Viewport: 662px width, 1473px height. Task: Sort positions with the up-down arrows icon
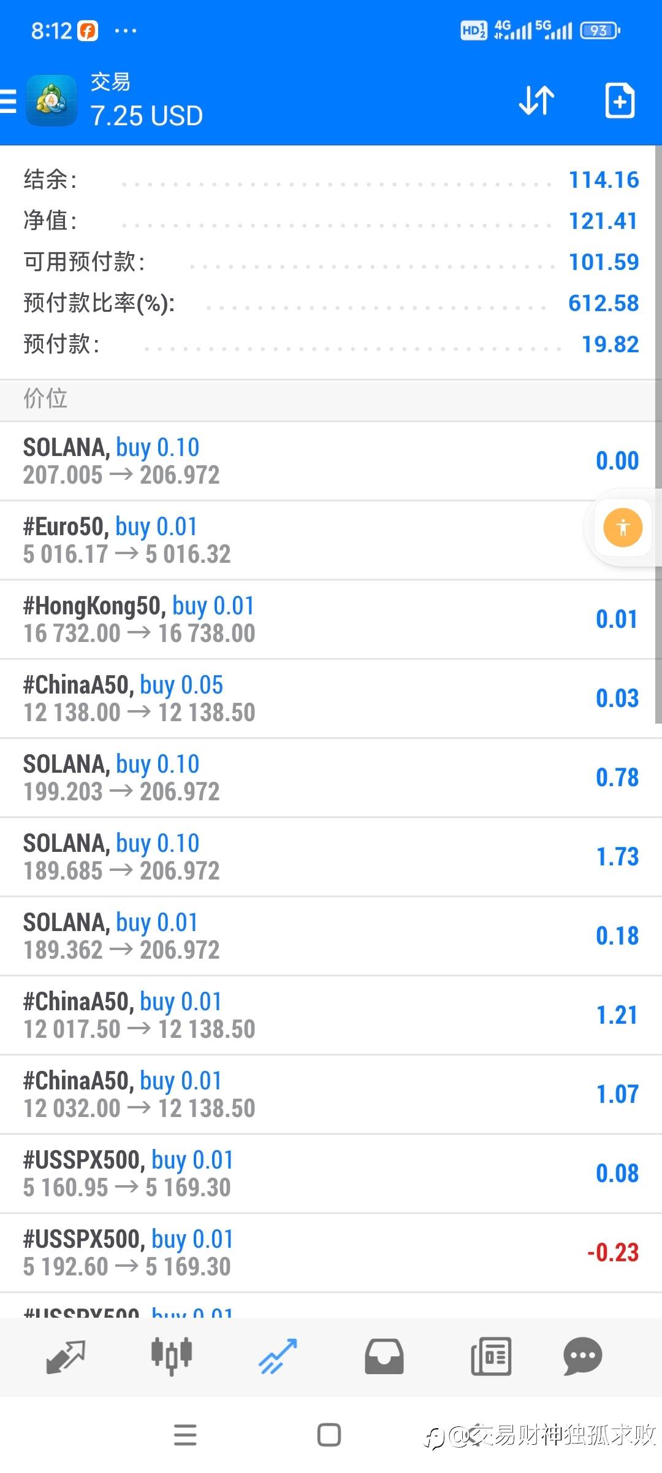pos(536,101)
